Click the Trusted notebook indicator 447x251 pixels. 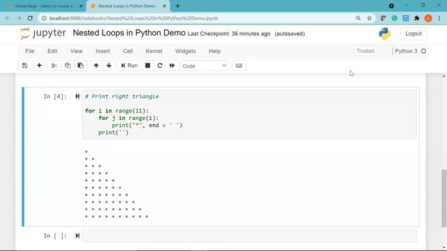tap(365, 51)
